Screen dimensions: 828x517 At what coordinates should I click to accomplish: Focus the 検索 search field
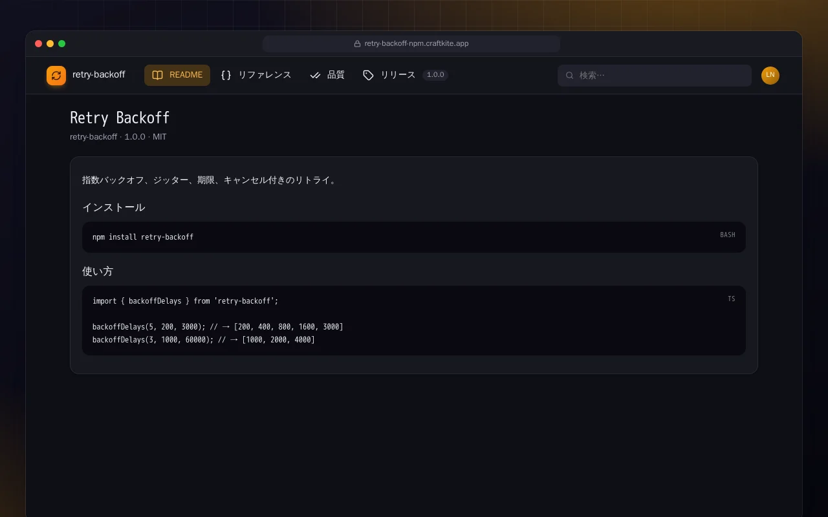pyautogui.click(x=655, y=76)
